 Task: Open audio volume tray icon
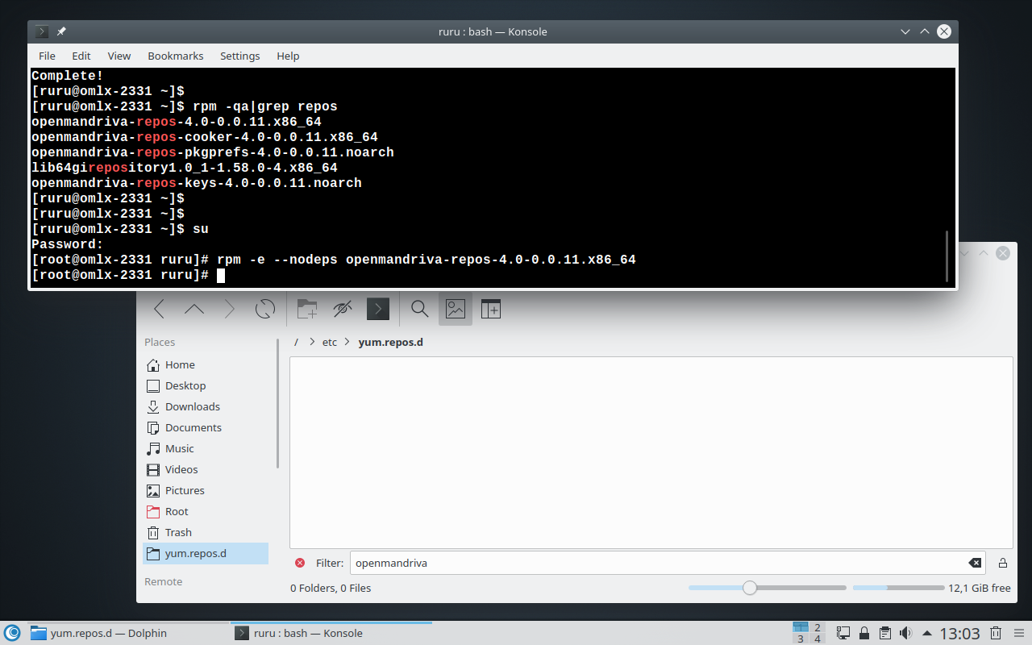point(905,633)
